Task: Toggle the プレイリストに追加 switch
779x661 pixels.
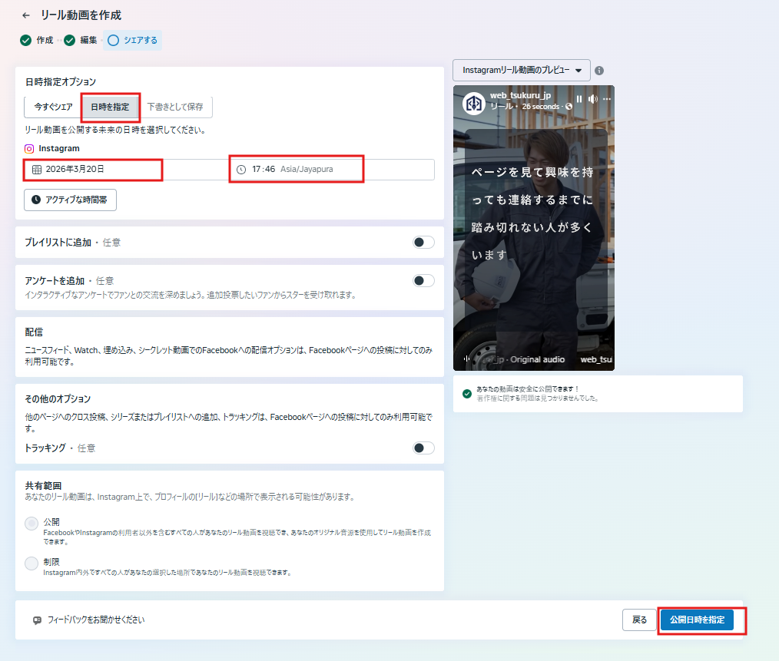Action: point(423,243)
